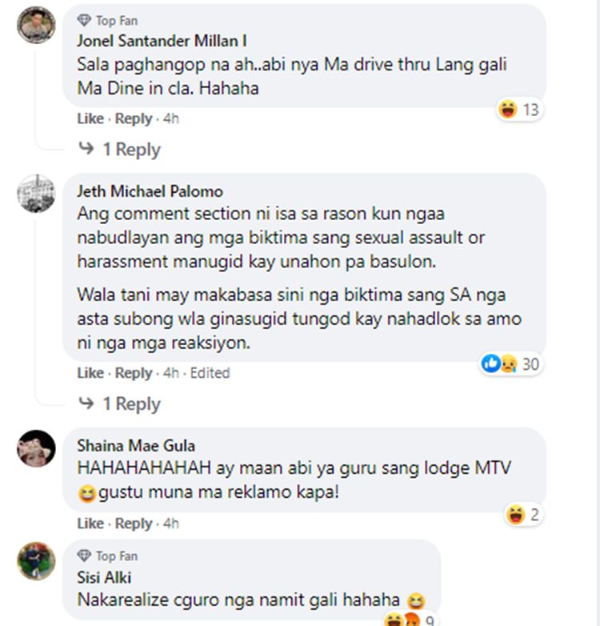Expand 1 Reply under Jonel's comment
The height and width of the screenshot is (626, 600).
point(131,150)
